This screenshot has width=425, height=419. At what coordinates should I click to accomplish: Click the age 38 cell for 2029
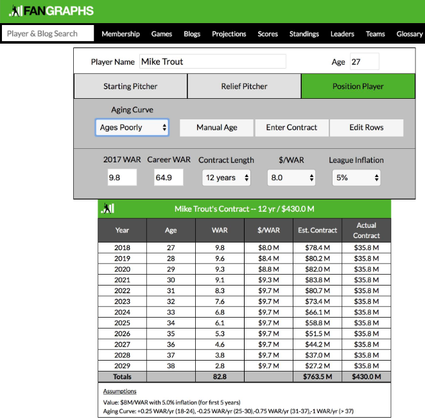[x=171, y=366]
